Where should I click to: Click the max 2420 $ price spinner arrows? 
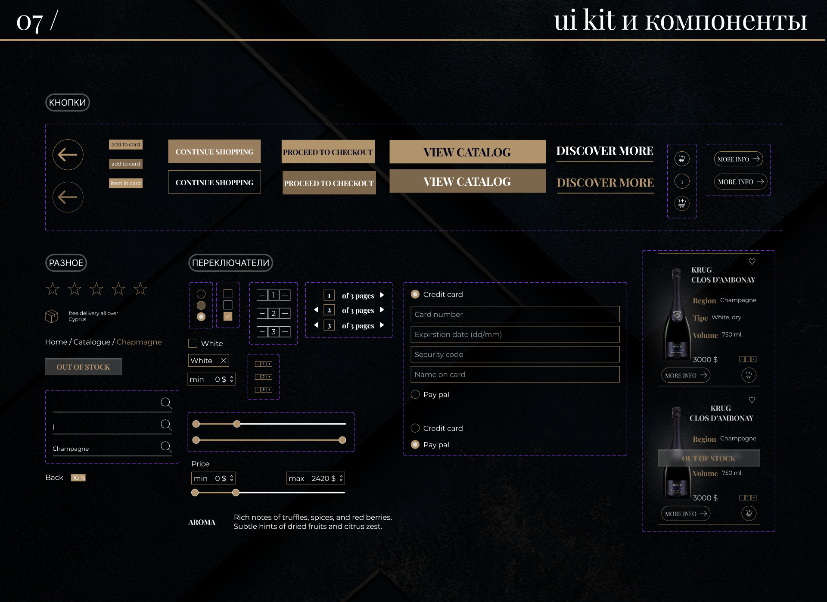[341, 478]
